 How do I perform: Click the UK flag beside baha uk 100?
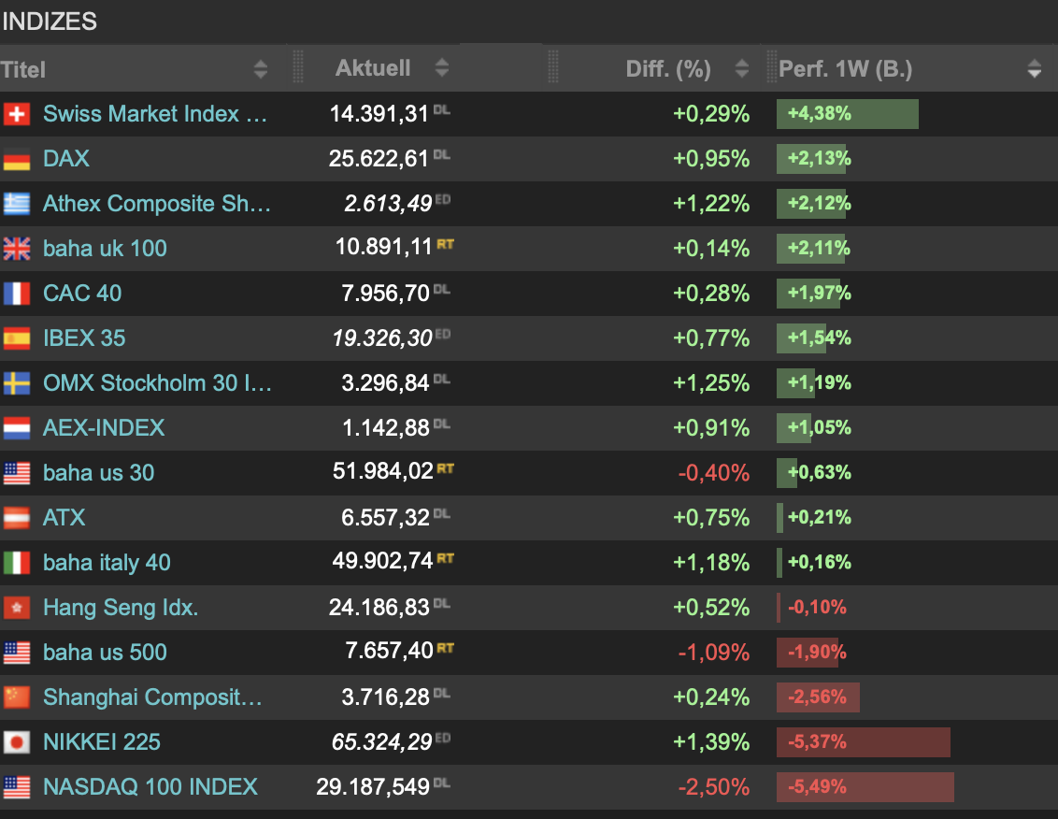point(17,249)
